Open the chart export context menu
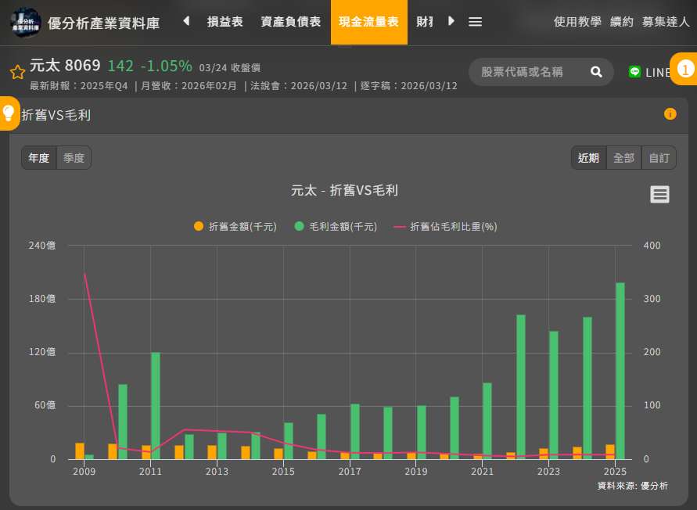Image resolution: width=697 pixels, height=510 pixels. point(659,195)
